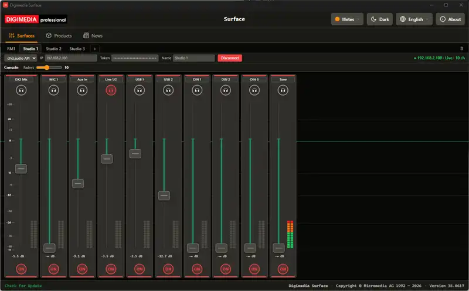Click the -5.5 dB level readout
The image size is (469, 291).
click(x=18, y=256)
